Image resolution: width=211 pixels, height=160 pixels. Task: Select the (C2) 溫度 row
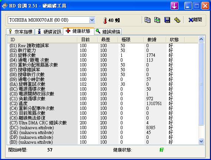tap(103, 104)
